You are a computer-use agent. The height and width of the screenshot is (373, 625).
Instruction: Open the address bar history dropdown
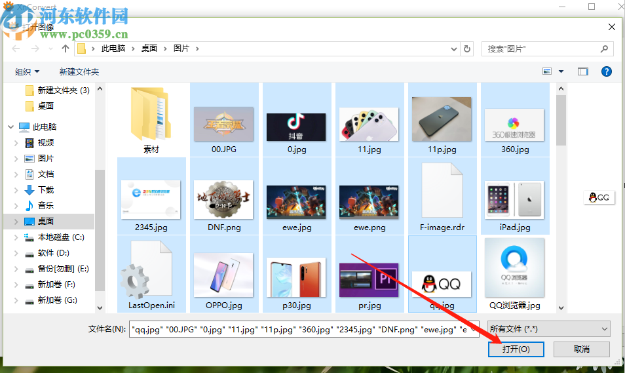453,49
